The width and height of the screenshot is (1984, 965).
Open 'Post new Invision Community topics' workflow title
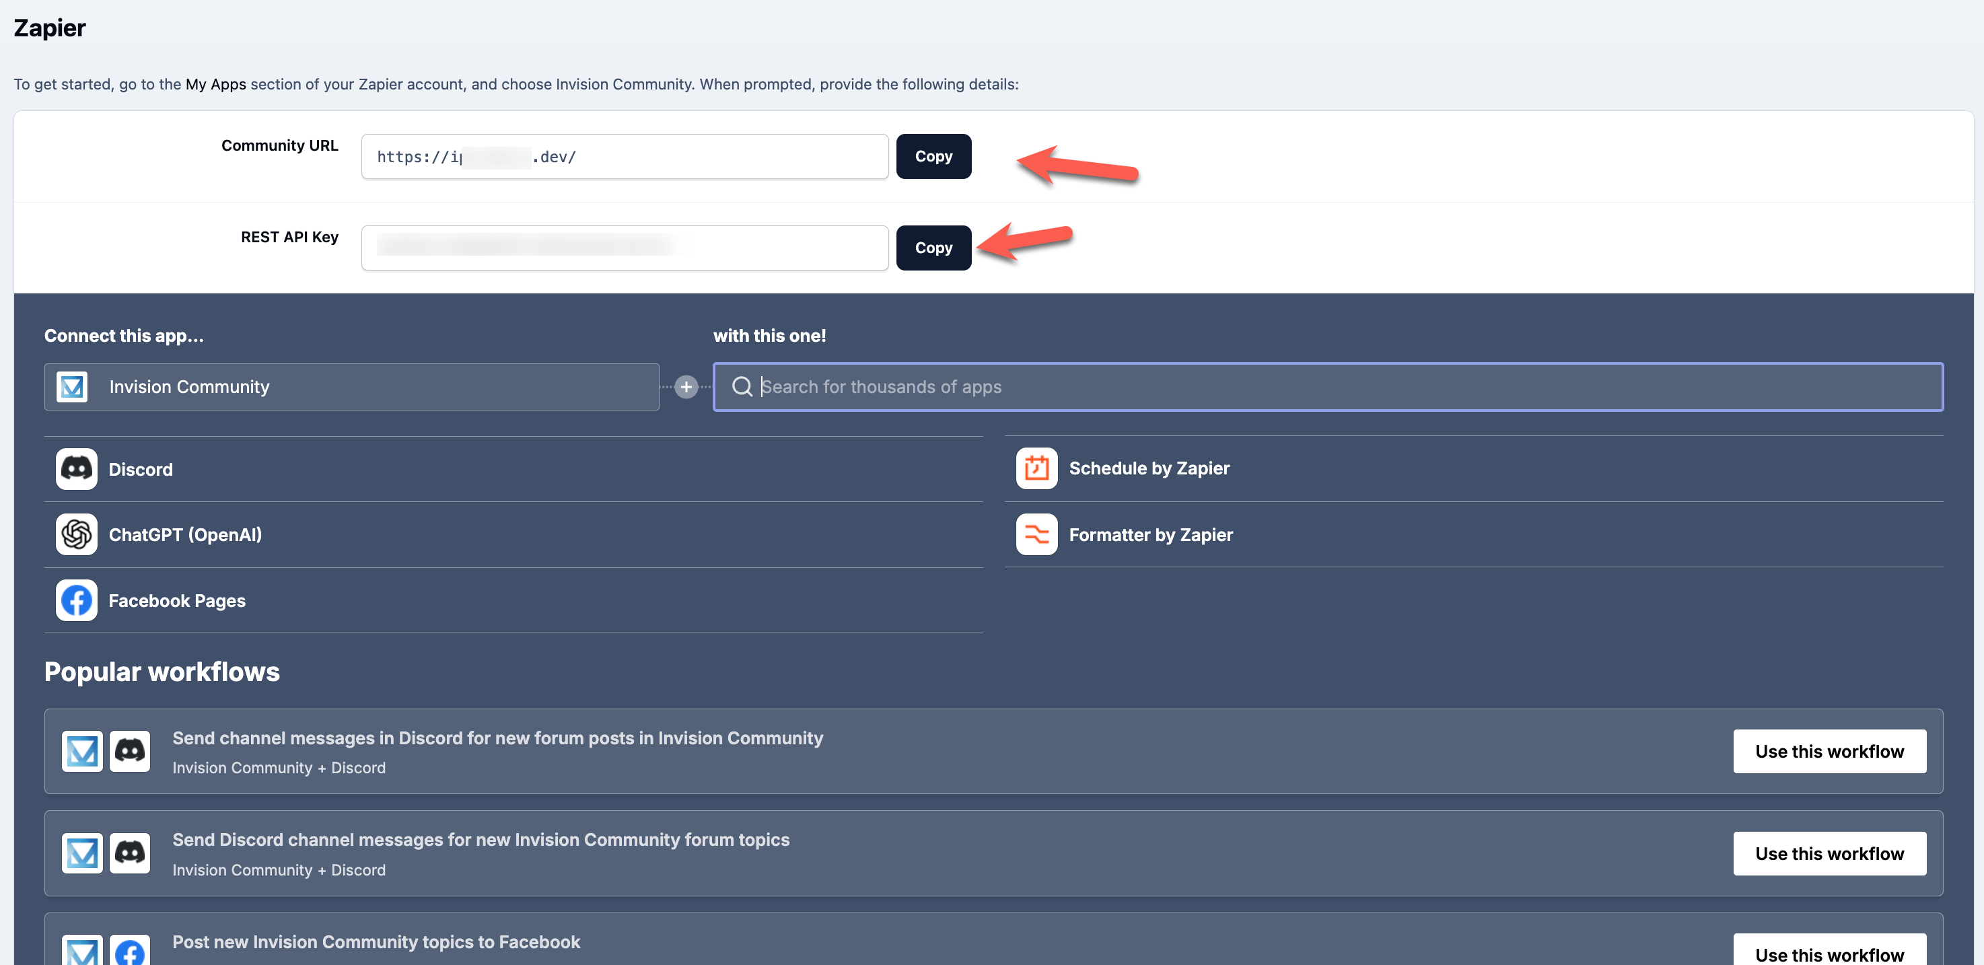(377, 942)
